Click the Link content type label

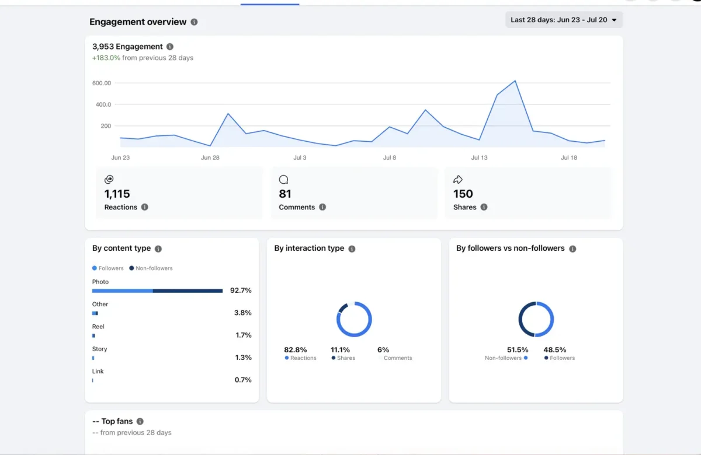click(98, 371)
